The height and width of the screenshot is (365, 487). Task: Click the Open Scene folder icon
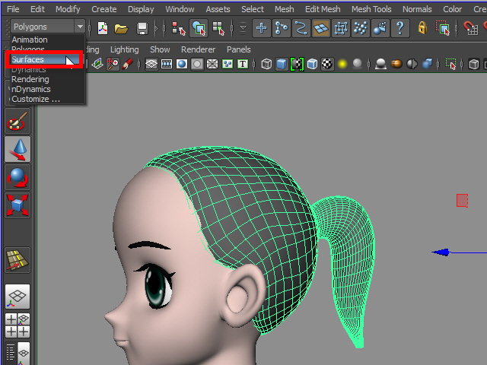coord(121,28)
